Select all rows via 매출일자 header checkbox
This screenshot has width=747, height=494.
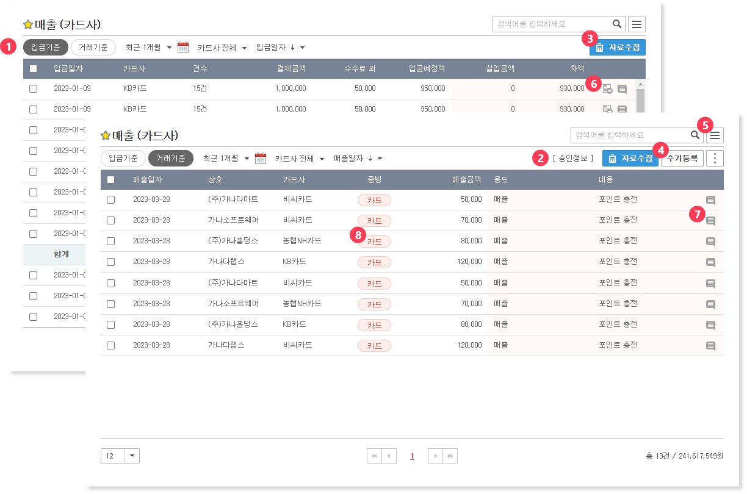pyautogui.click(x=110, y=180)
